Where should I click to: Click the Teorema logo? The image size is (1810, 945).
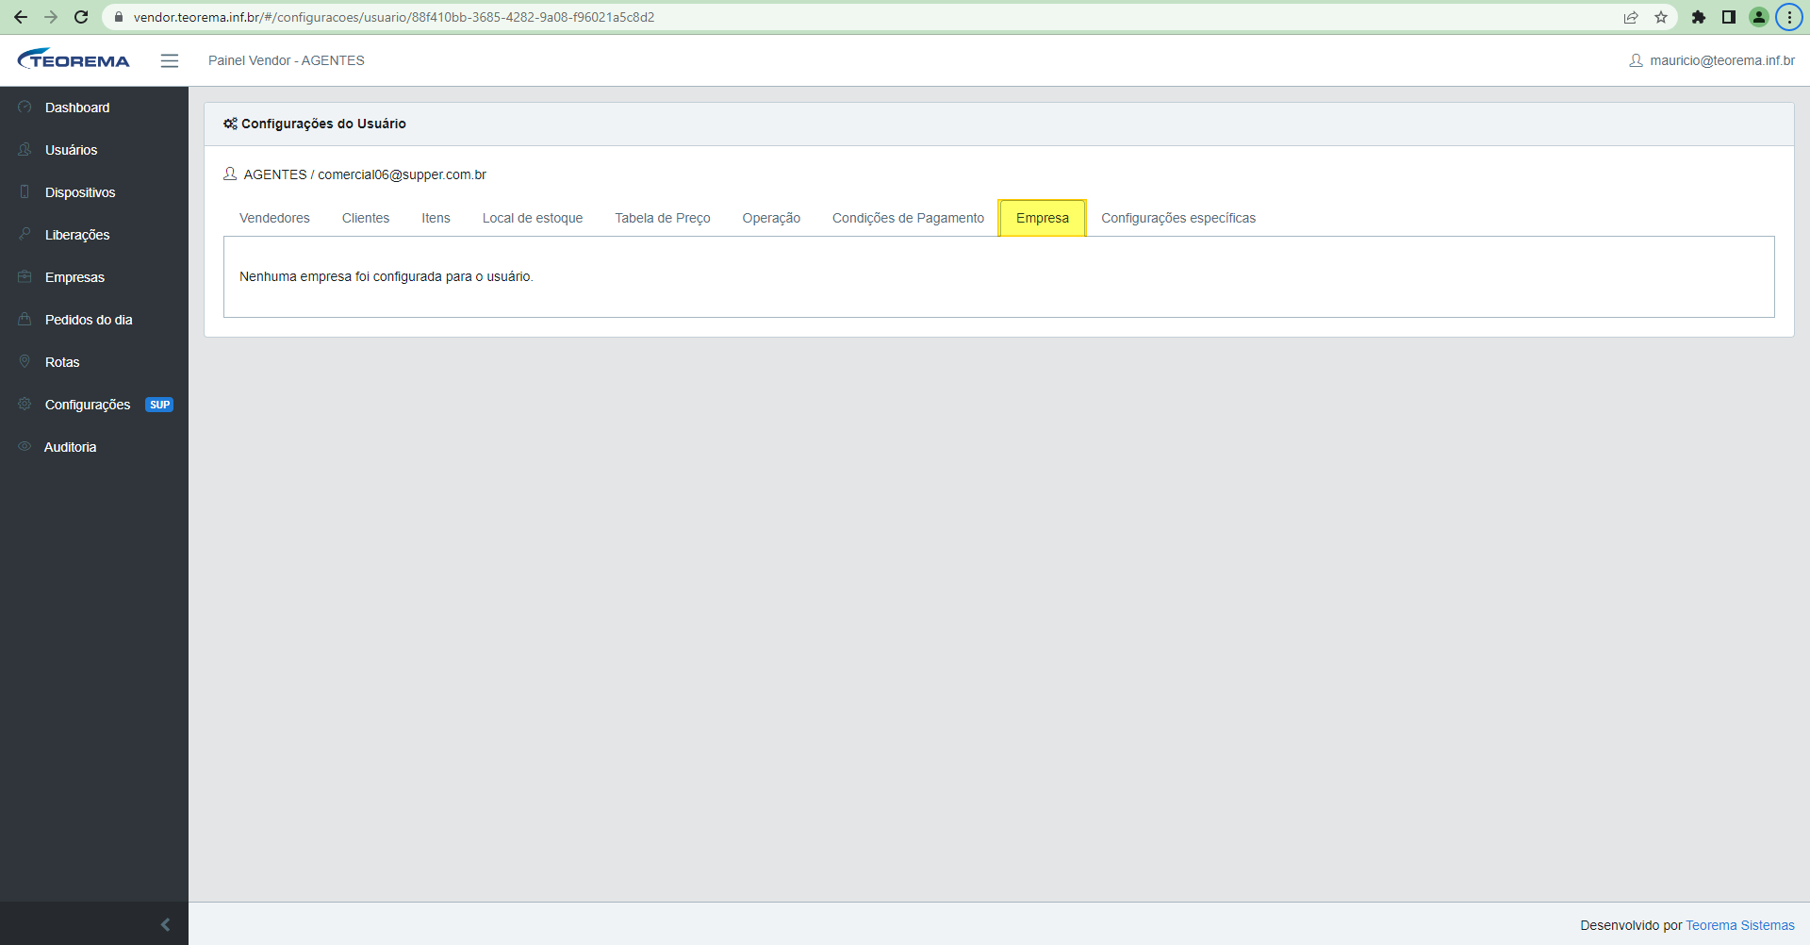(x=74, y=59)
